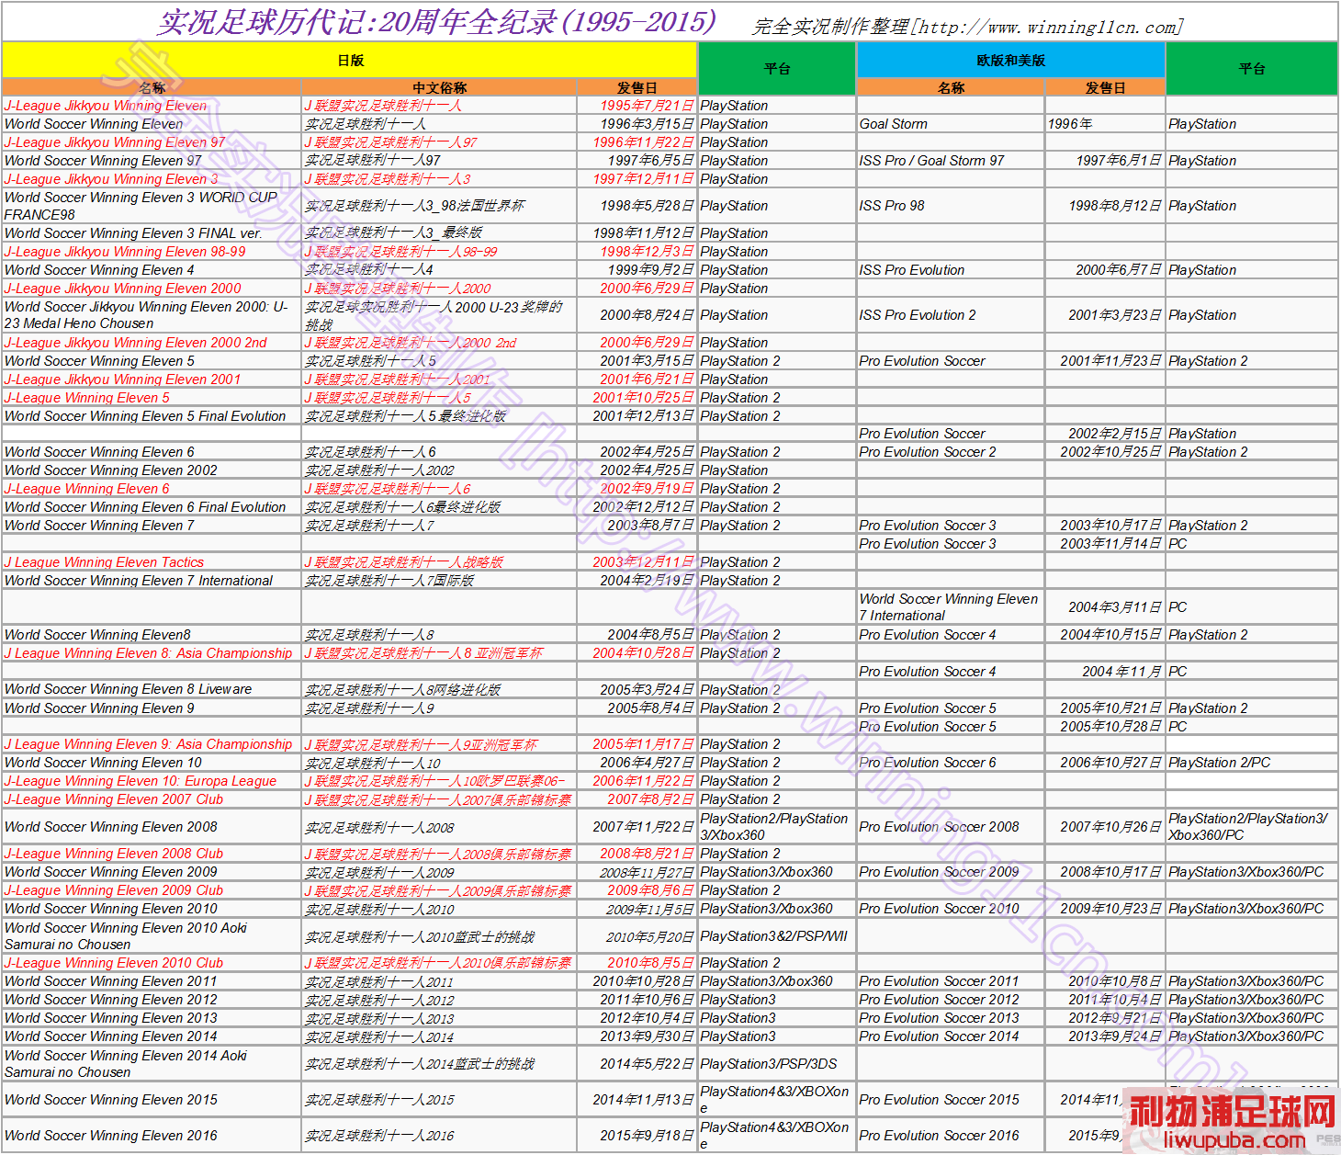This screenshot has height=1155, width=1341.
Task: Click 实况足球胜利十一人2010蓝武士的挑战 cell
Action: click(439, 936)
